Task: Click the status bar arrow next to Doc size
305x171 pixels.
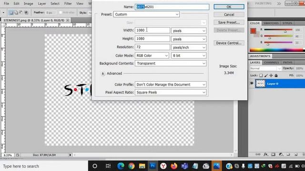Action: click(x=70, y=155)
